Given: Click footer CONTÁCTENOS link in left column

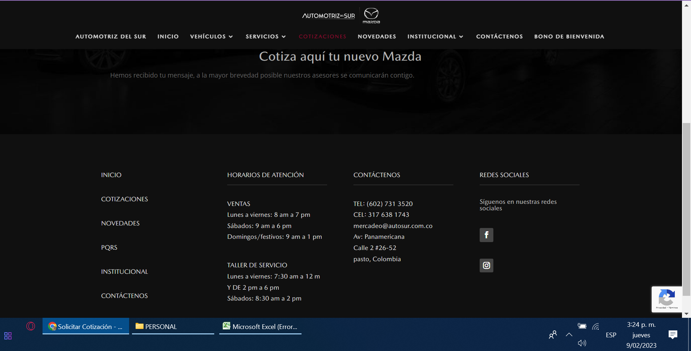Looking at the screenshot, I should pyautogui.click(x=124, y=296).
